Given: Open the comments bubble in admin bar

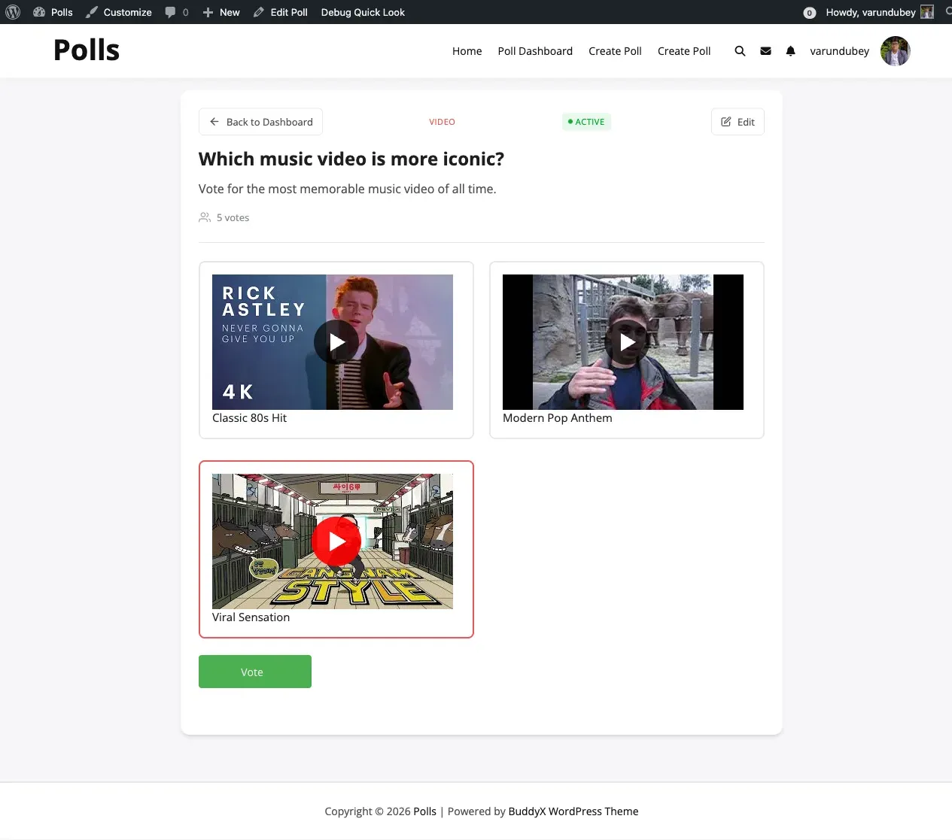Looking at the screenshot, I should (x=177, y=12).
